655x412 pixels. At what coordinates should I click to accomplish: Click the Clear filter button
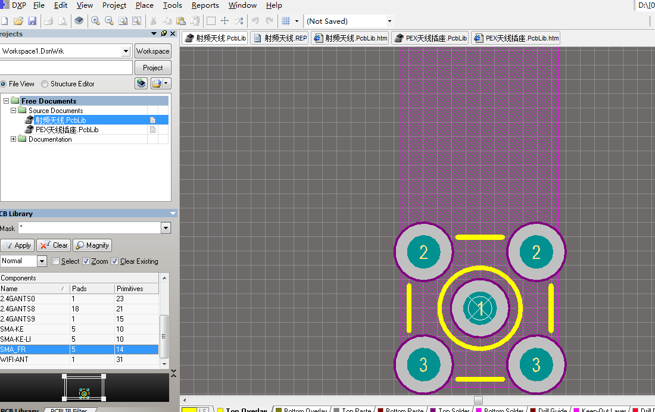click(x=54, y=245)
